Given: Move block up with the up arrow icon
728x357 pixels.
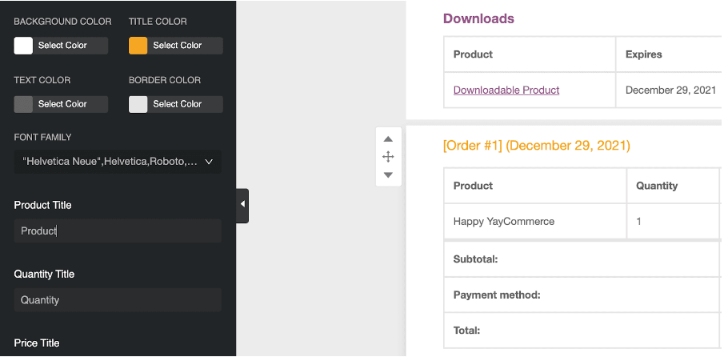Looking at the screenshot, I should click(388, 139).
